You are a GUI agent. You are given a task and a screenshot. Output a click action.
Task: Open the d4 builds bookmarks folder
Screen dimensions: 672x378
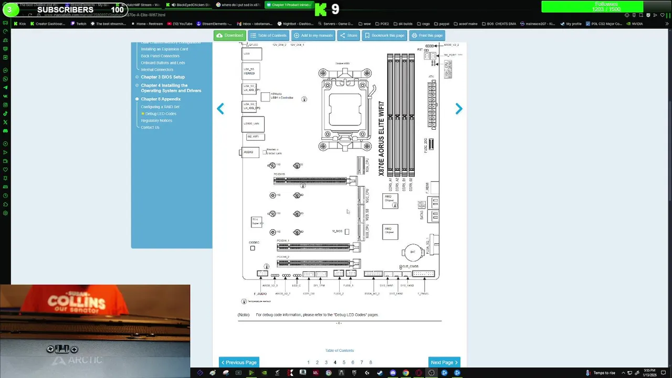404,24
